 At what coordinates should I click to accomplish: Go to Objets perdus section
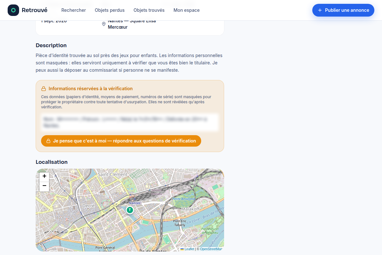(x=110, y=10)
